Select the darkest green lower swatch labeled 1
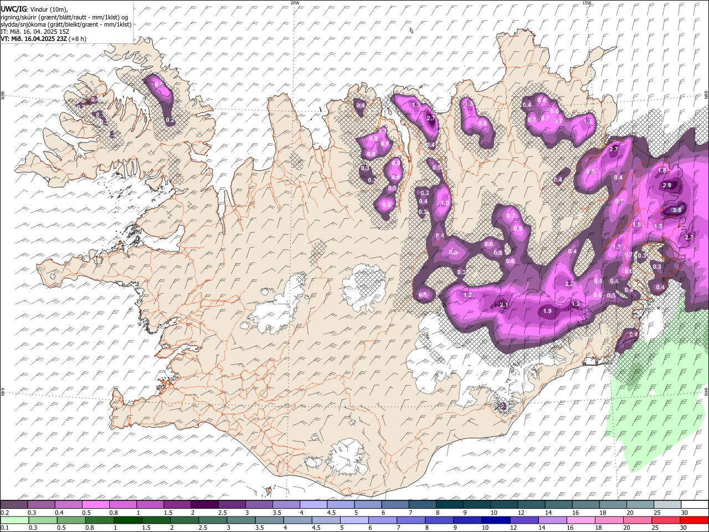This screenshot has height=532, width=709. 127,520
